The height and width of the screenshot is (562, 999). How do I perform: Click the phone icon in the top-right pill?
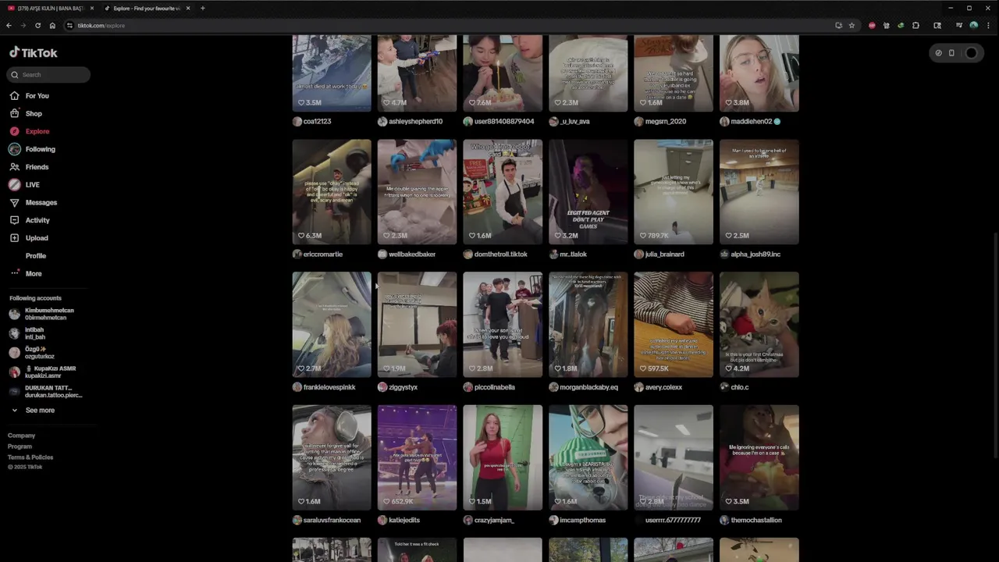(x=951, y=53)
